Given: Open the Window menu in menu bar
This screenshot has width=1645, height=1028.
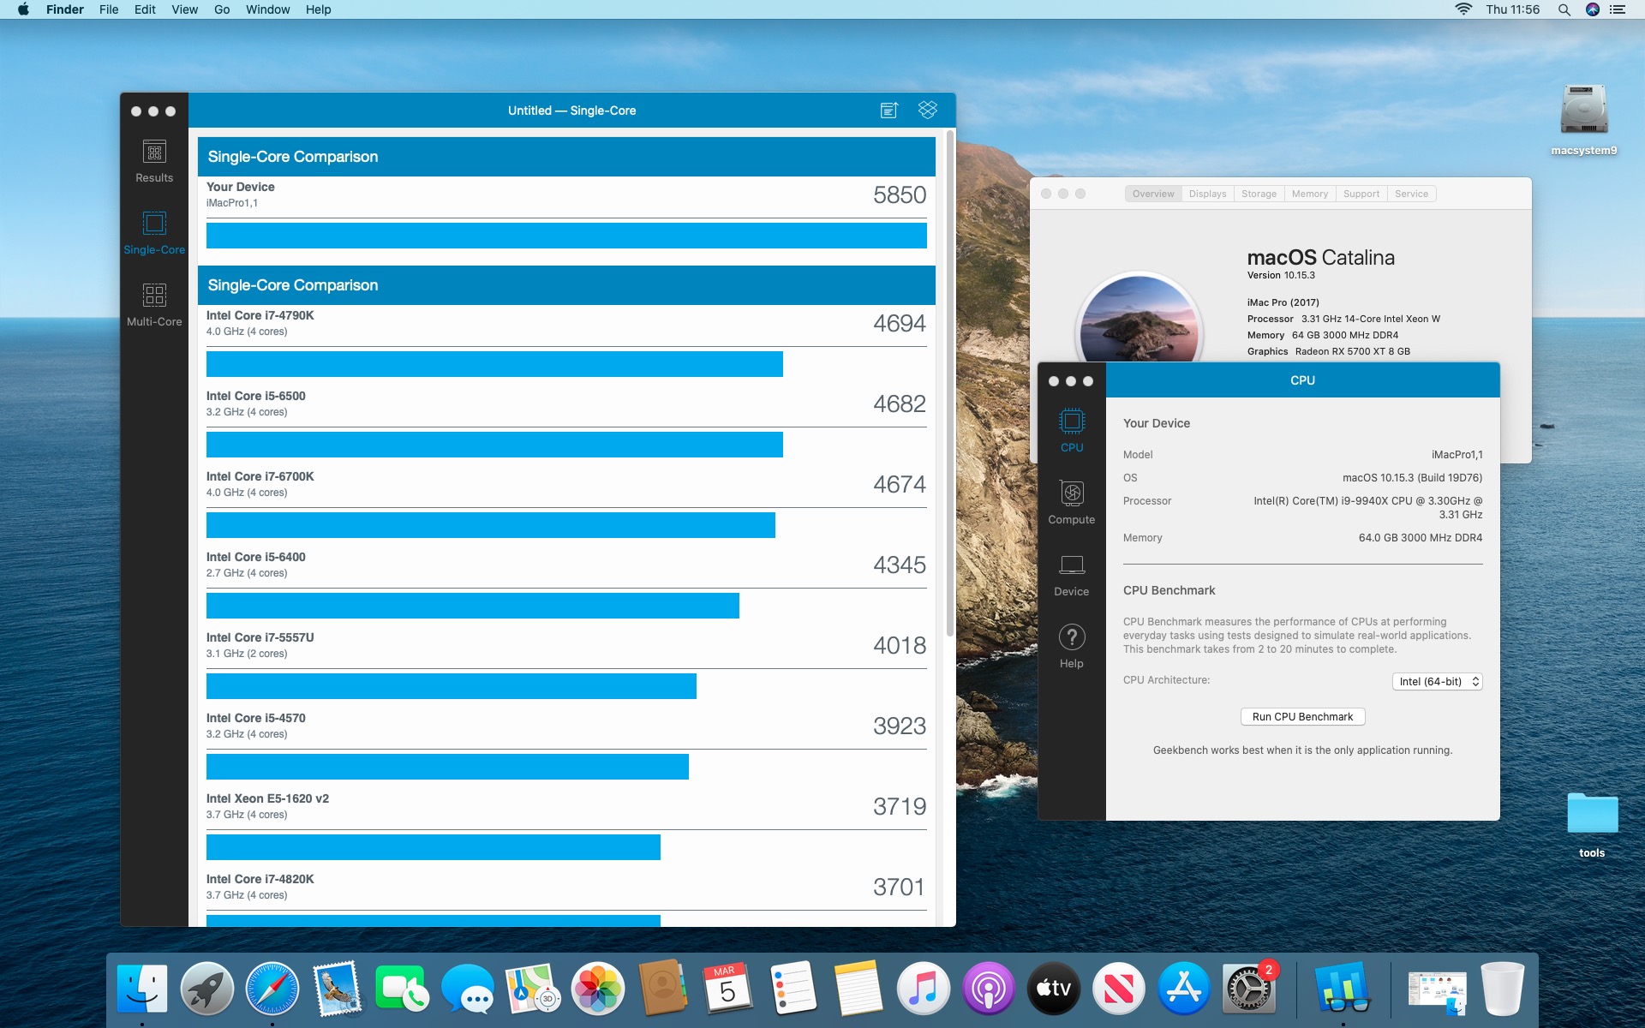Looking at the screenshot, I should click(267, 9).
